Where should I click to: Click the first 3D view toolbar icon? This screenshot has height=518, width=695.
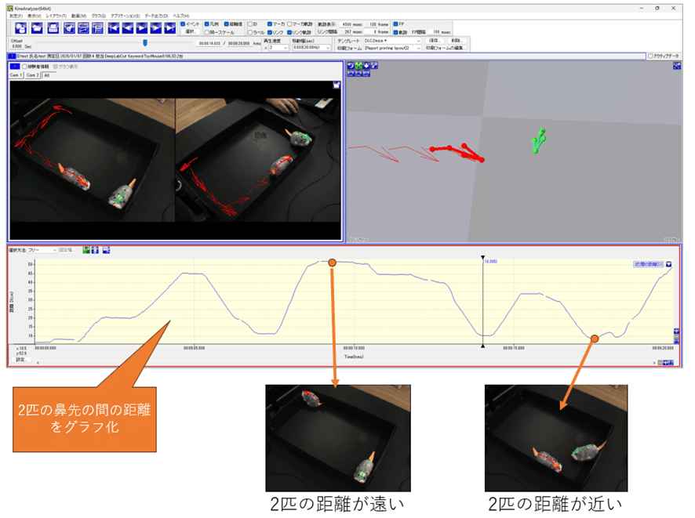351,66
